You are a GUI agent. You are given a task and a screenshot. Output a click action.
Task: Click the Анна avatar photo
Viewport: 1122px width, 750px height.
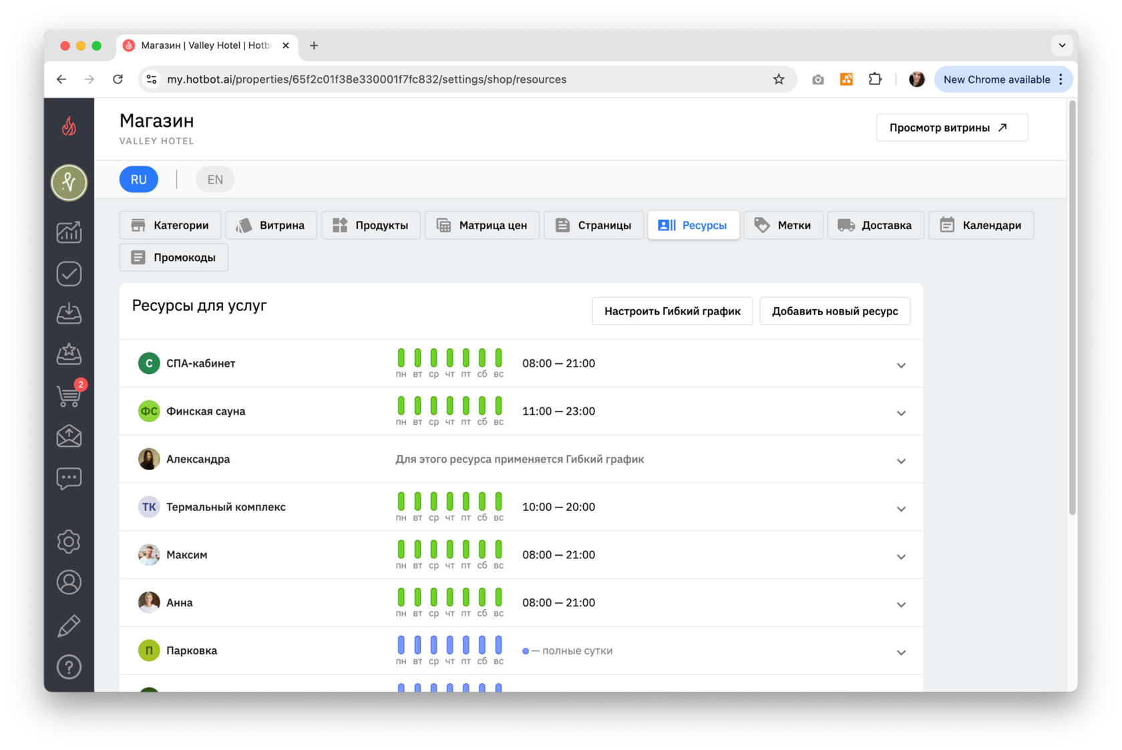click(149, 602)
